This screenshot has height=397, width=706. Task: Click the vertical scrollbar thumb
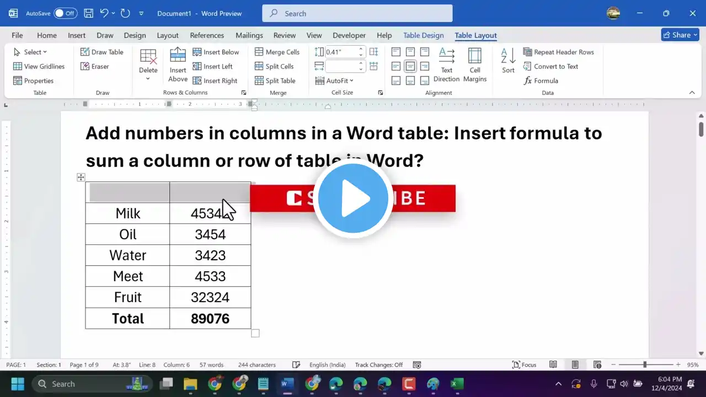701,129
